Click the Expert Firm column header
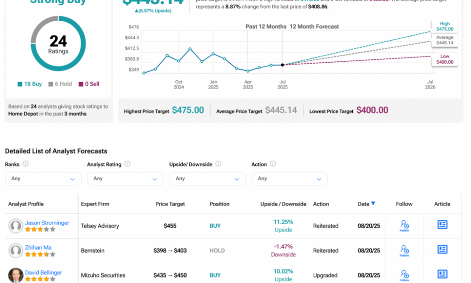This screenshot has width=471, height=283. [x=95, y=204]
